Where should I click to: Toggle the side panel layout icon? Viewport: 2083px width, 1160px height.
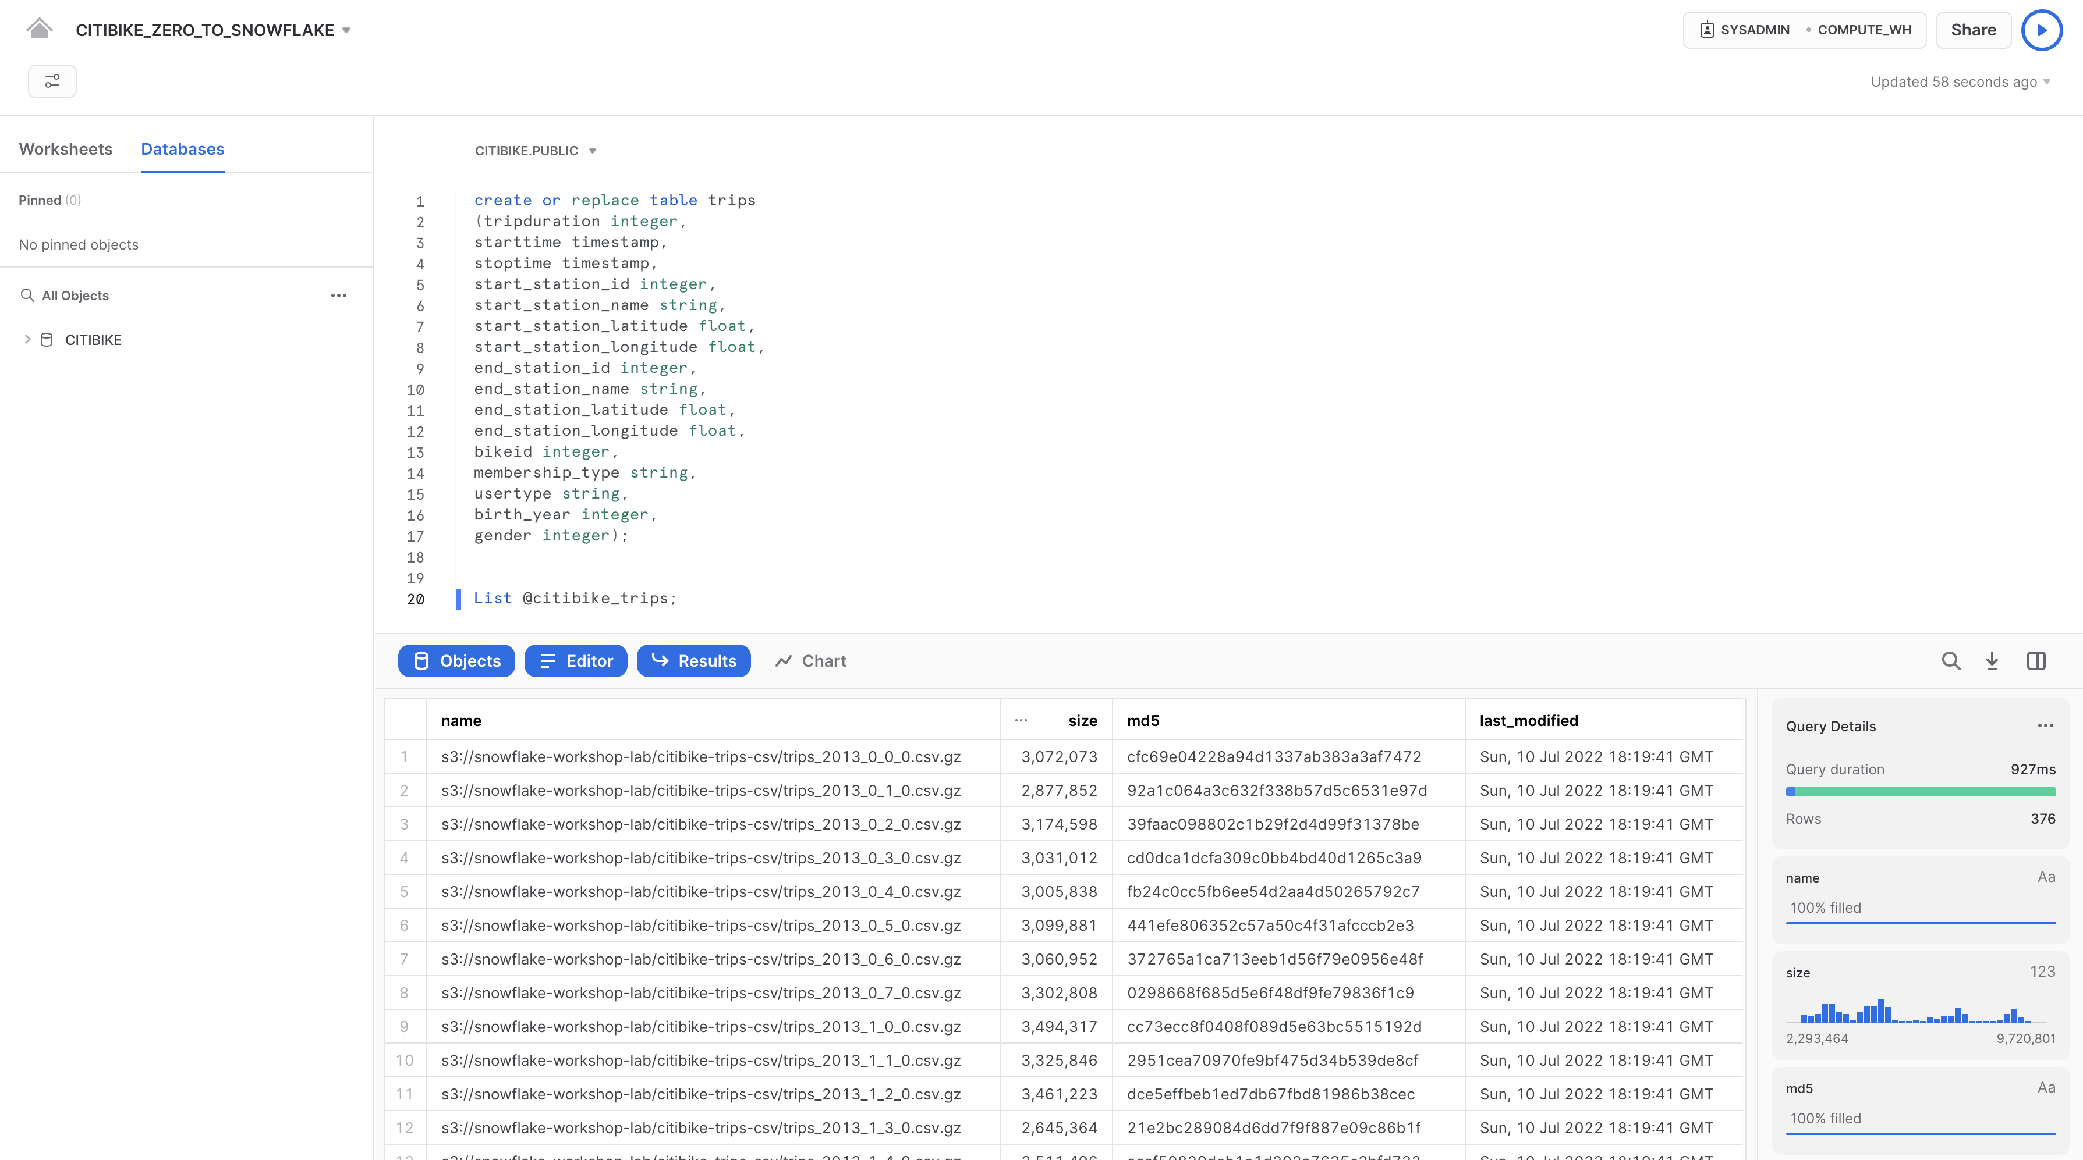tap(2036, 661)
